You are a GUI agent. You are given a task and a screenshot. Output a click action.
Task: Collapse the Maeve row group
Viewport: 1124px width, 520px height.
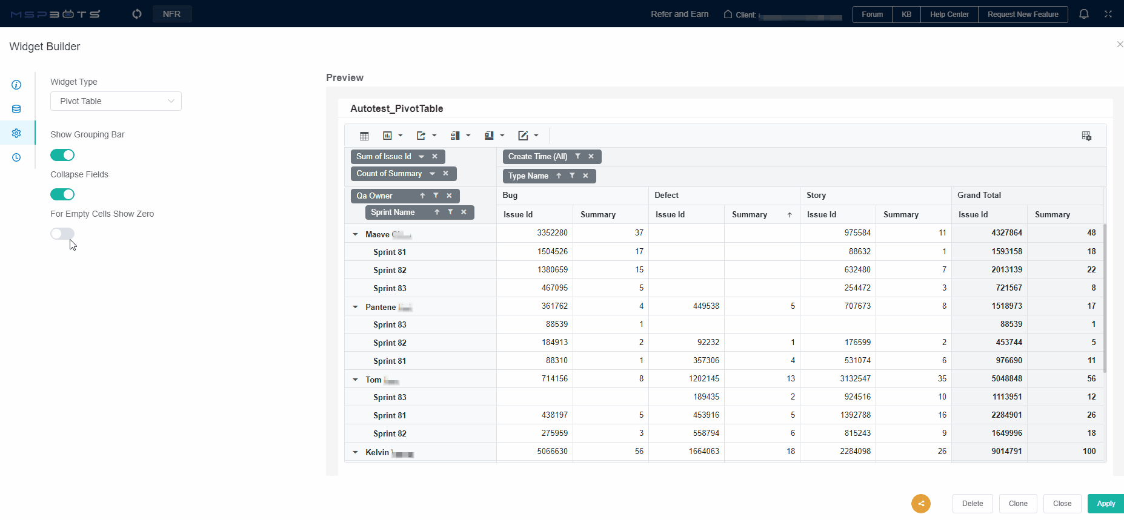coord(356,234)
